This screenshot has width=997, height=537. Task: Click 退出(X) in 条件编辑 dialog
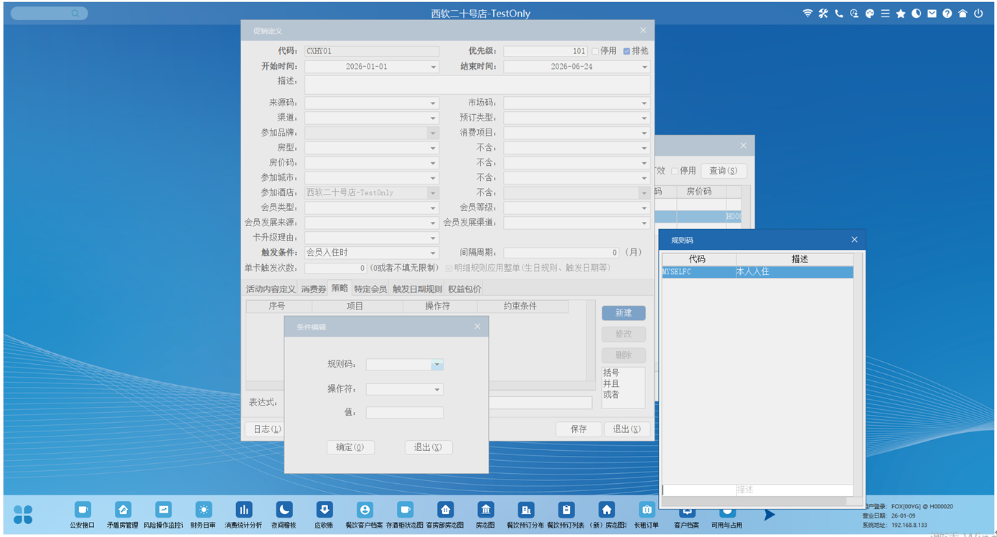tap(429, 447)
